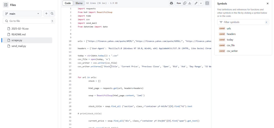View the Raw file
The height and width of the screenshot is (128, 274).
(x=179, y=3)
